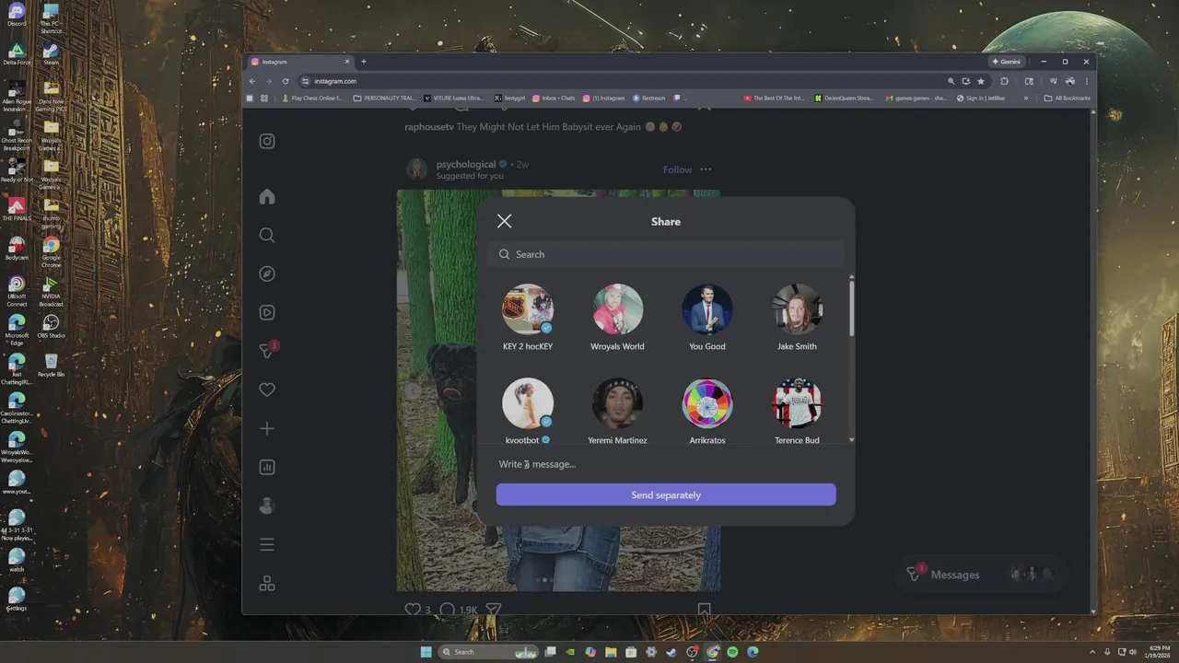
Task: Save the post with bookmark icon
Action: [x=704, y=609]
